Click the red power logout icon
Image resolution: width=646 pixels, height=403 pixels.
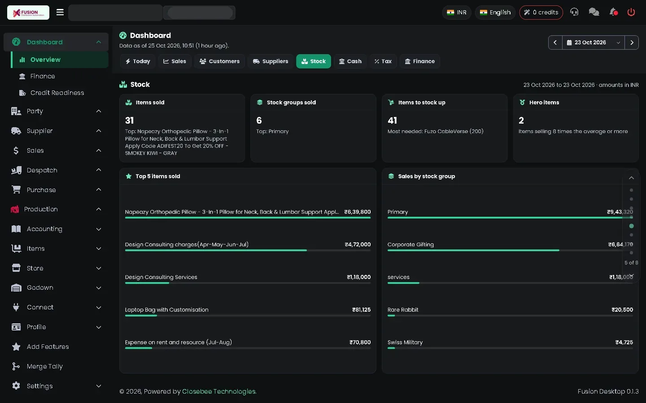point(631,12)
